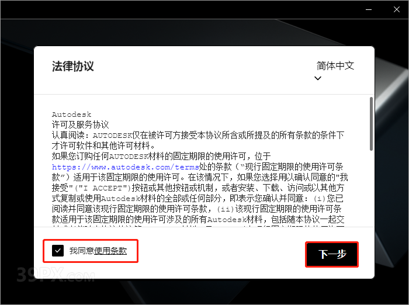Screen dimensions: 409x305
Task: Minimize the installer window
Action: pos(369,10)
